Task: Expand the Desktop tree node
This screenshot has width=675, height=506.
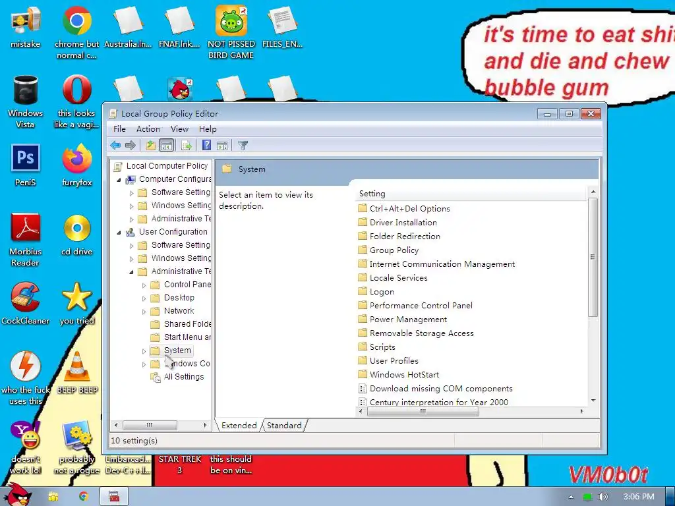Action: point(144,298)
